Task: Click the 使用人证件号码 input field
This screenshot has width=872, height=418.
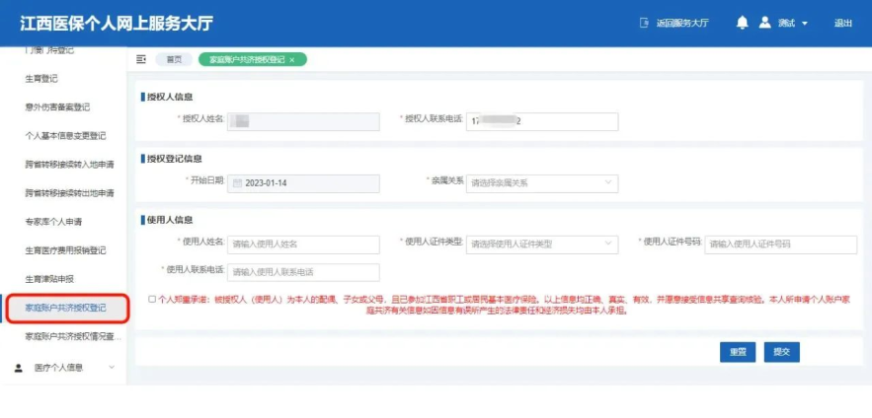Action: tap(780, 244)
